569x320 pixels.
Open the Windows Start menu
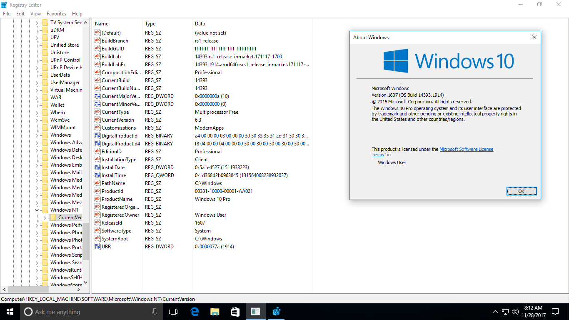click(x=10, y=312)
